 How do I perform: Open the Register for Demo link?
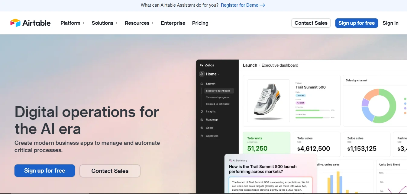(x=241, y=5)
